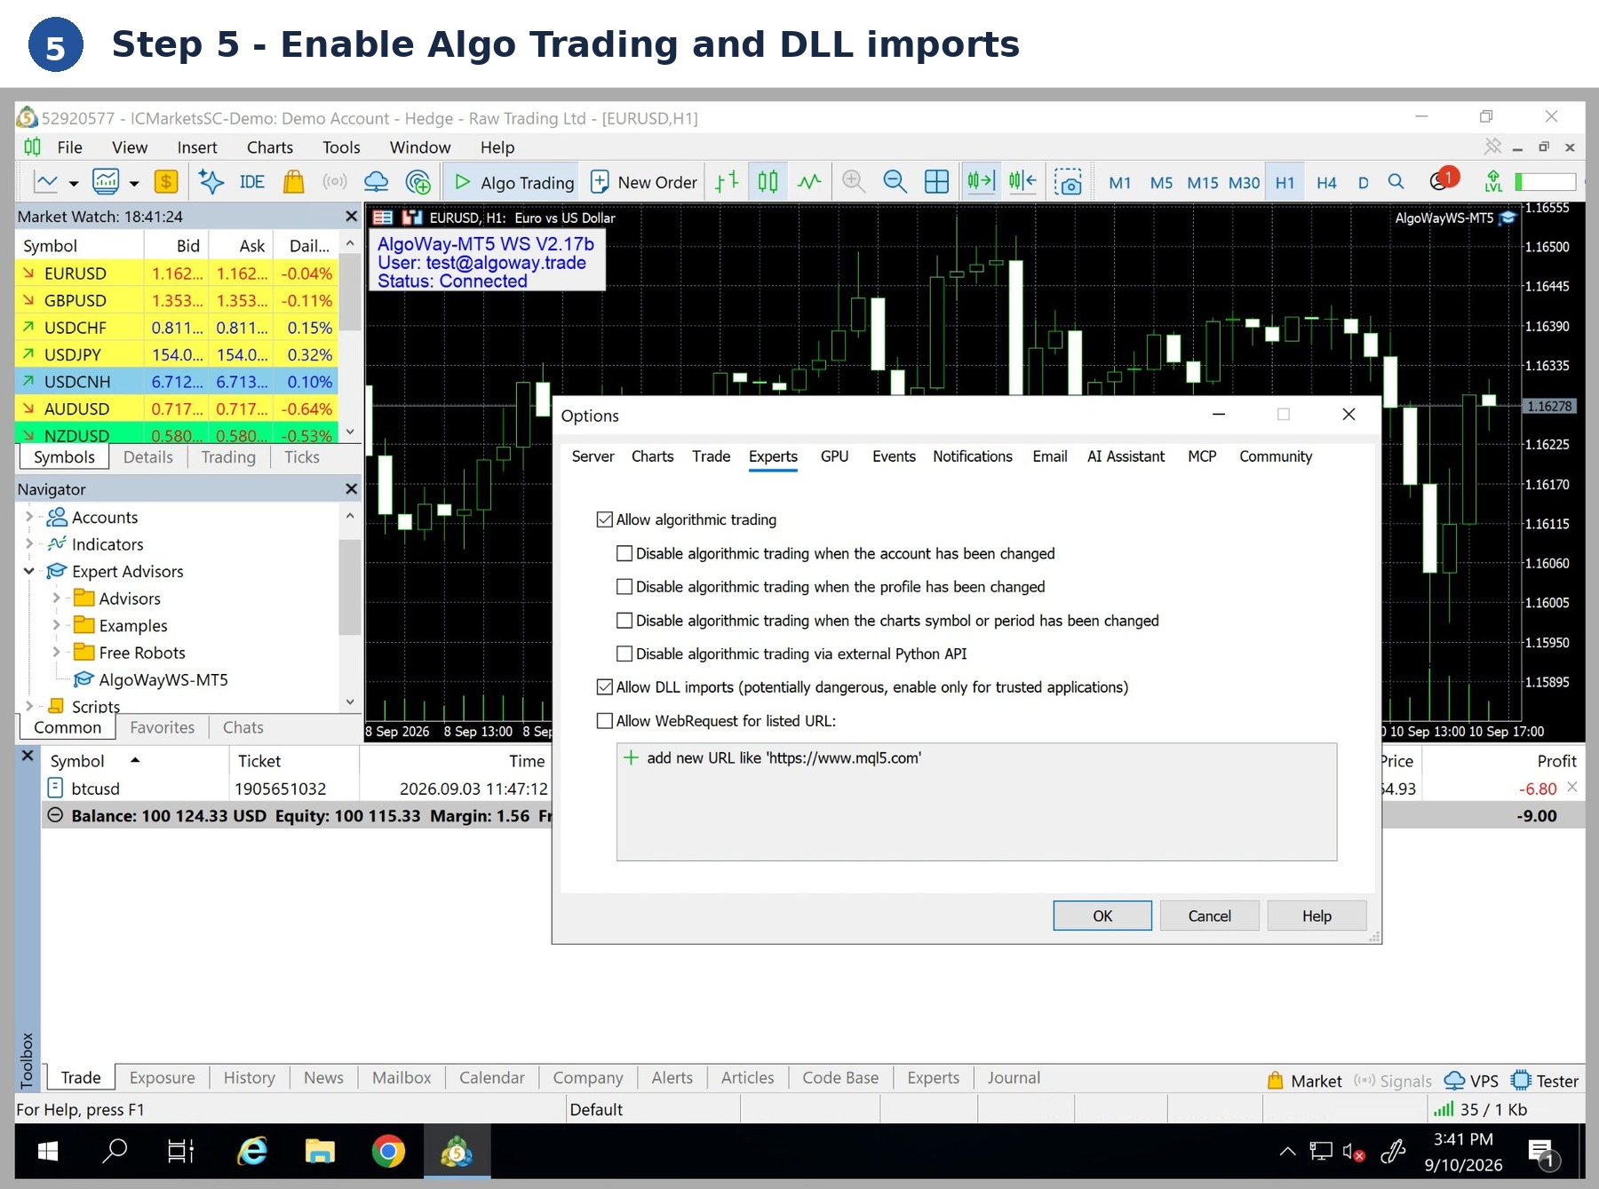
Task: Check disable algo trading when account changed
Action: point(624,553)
